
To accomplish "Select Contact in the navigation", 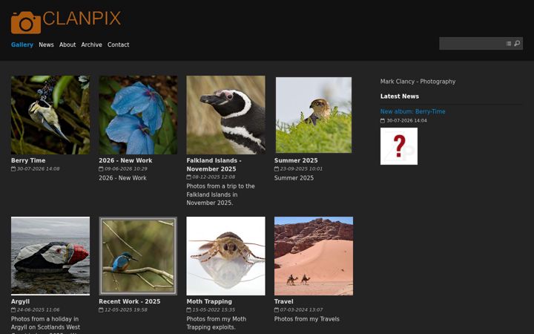I will 118,45.
